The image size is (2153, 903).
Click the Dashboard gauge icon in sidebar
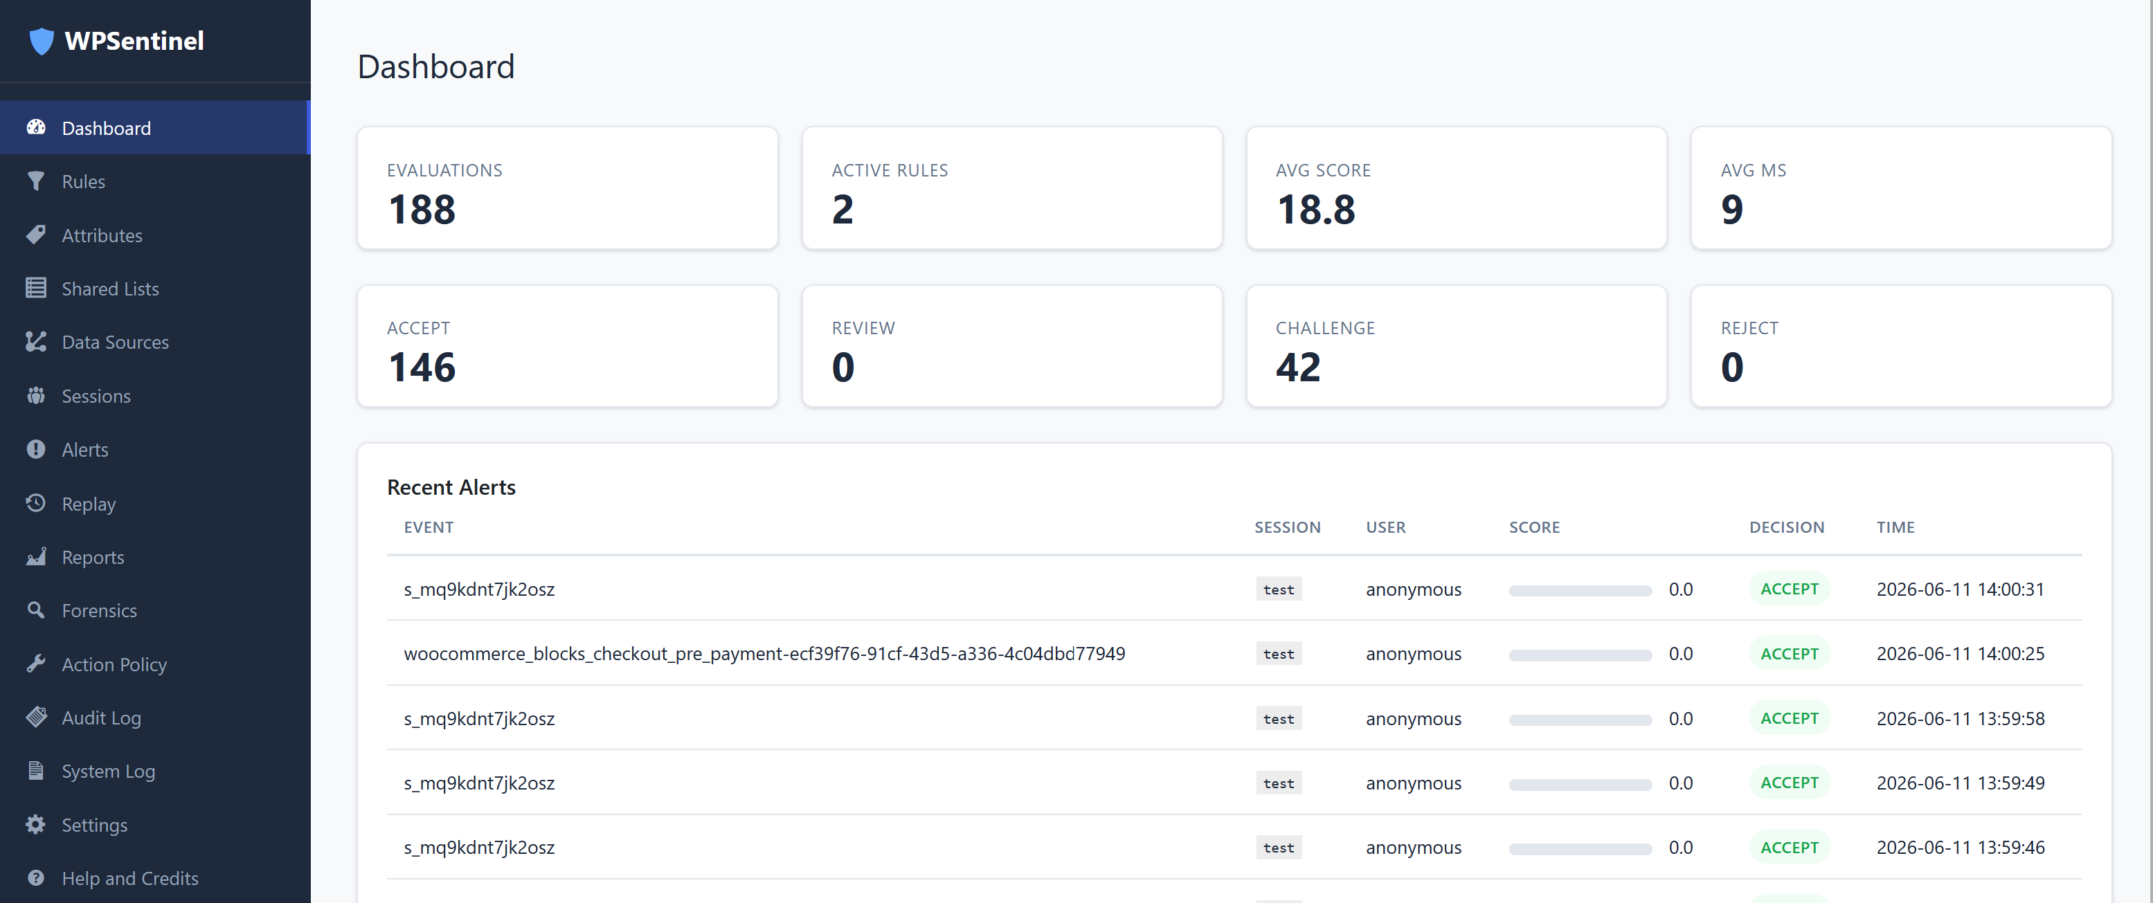[36, 127]
